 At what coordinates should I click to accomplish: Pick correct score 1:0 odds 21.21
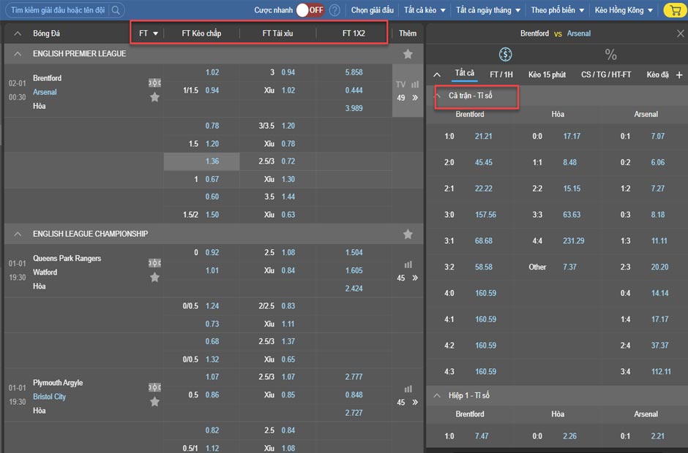pos(483,136)
